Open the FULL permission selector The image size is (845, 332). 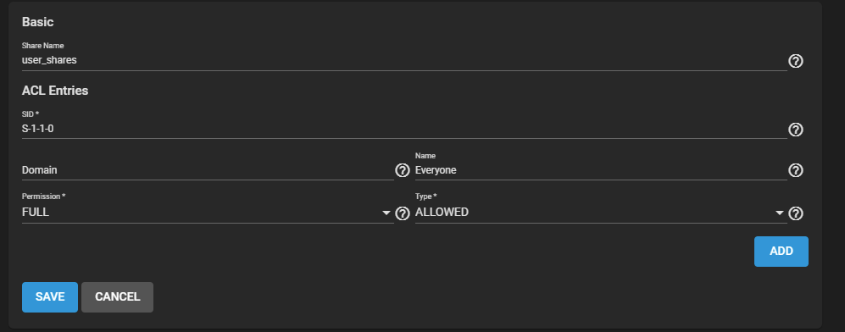(x=208, y=212)
